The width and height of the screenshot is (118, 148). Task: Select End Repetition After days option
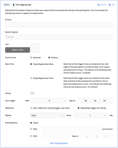pos(31,136)
